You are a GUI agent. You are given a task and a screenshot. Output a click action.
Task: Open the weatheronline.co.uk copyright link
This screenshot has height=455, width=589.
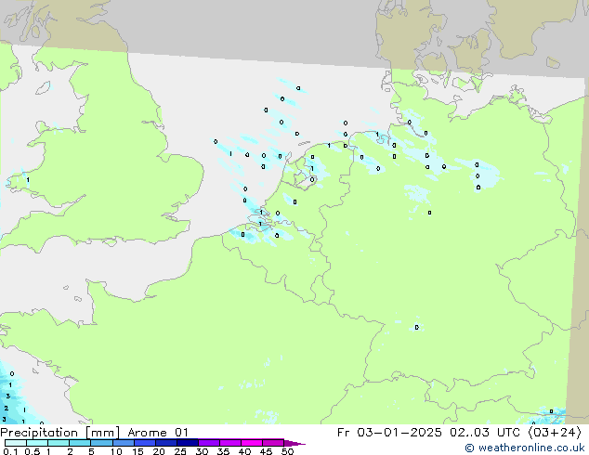tap(524, 448)
